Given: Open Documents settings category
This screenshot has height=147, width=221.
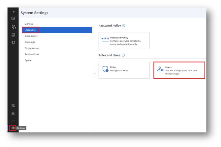Looking at the screenshot, I should click(31, 36).
